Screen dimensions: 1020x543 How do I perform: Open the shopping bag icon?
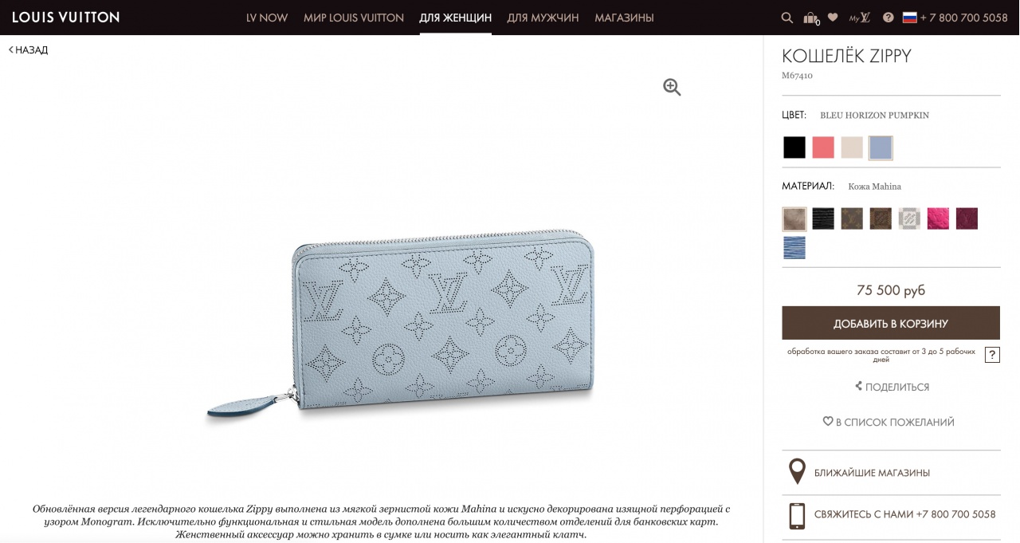810,18
